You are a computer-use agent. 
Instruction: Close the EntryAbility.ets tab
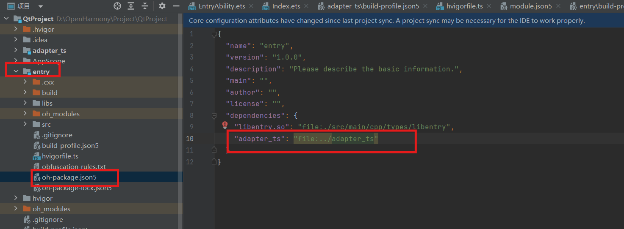click(251, 6)
